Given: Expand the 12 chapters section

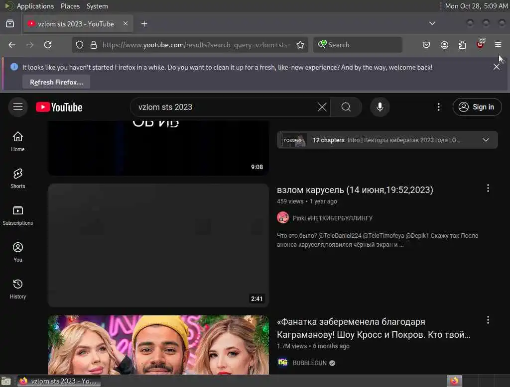Looking at the screenshot, I should (x=387, y=140).
